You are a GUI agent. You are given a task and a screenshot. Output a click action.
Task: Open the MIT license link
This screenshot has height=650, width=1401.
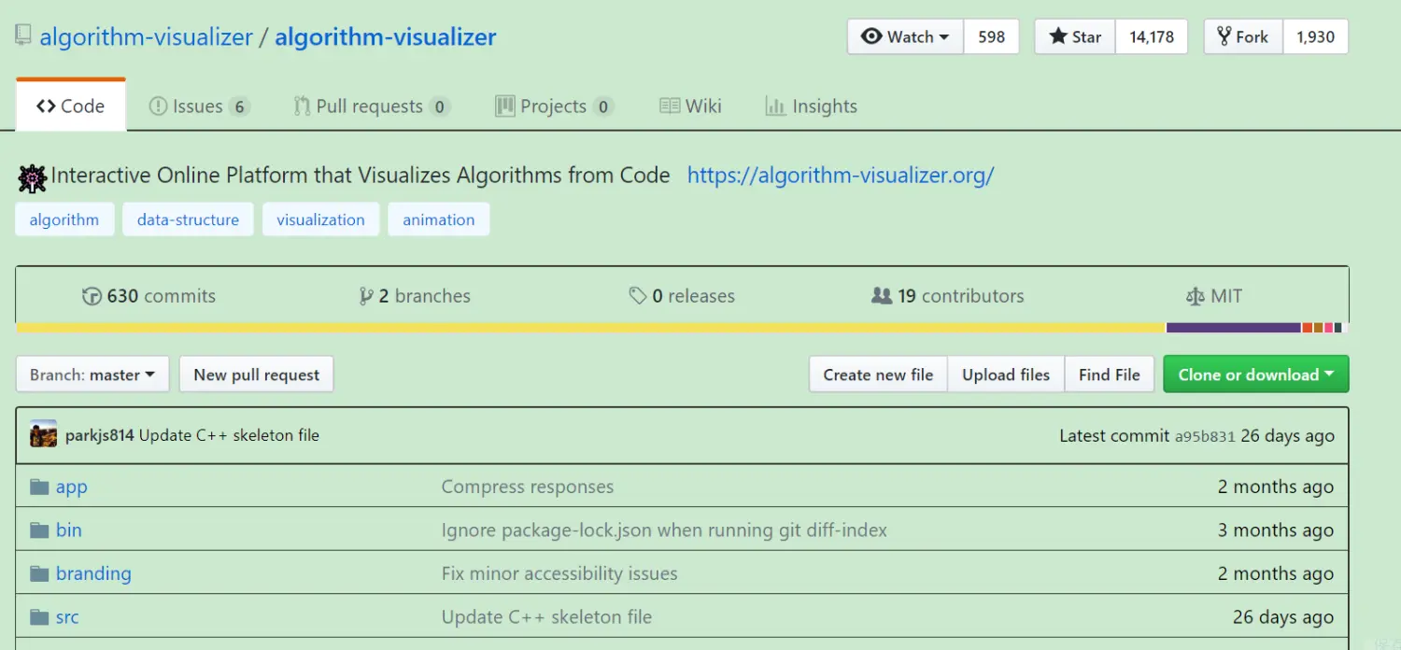tap(1214, 296)
